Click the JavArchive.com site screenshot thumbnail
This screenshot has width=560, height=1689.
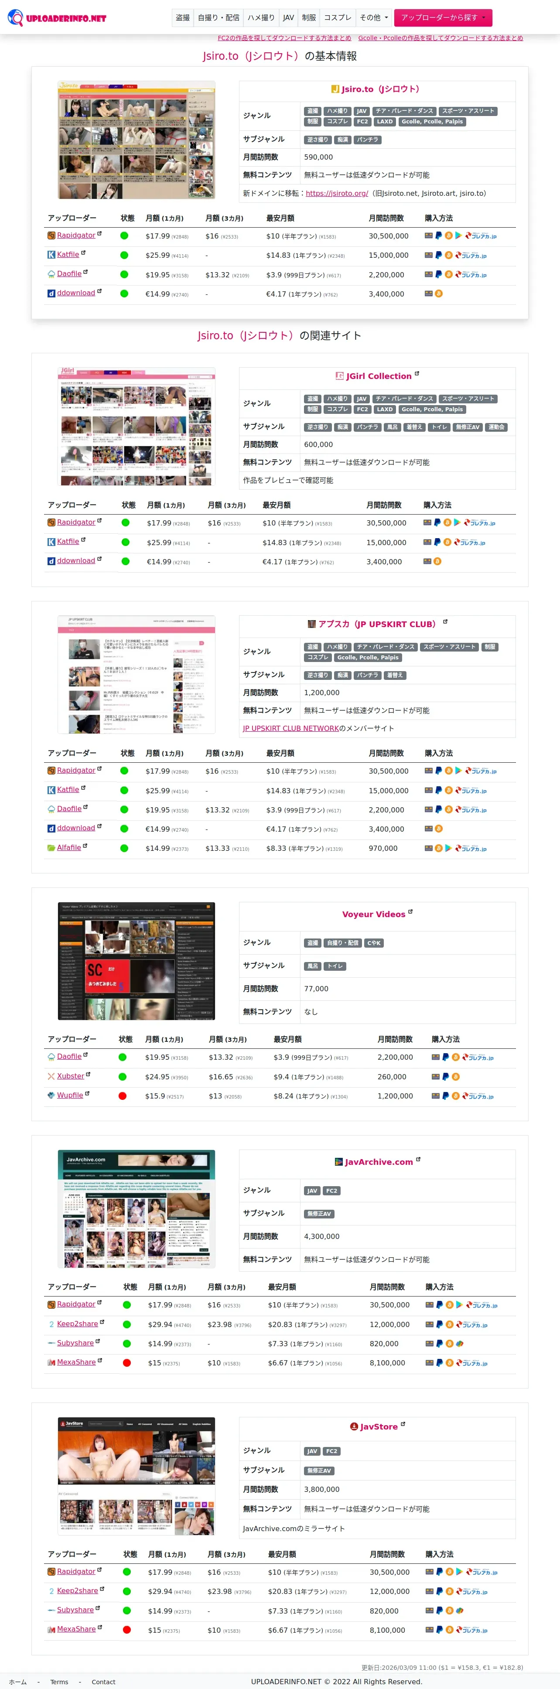[137, 1209]
